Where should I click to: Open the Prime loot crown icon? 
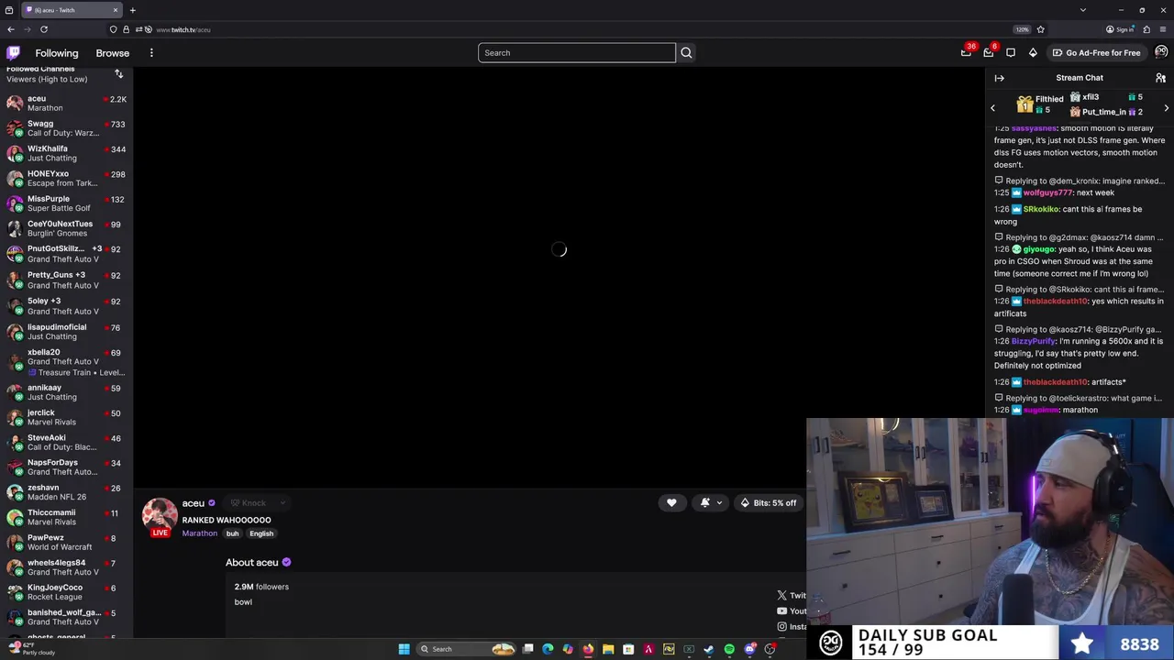966,52
